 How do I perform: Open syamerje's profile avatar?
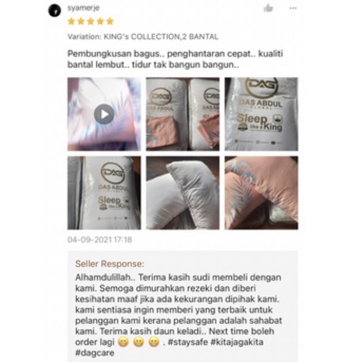coord(54,10)
